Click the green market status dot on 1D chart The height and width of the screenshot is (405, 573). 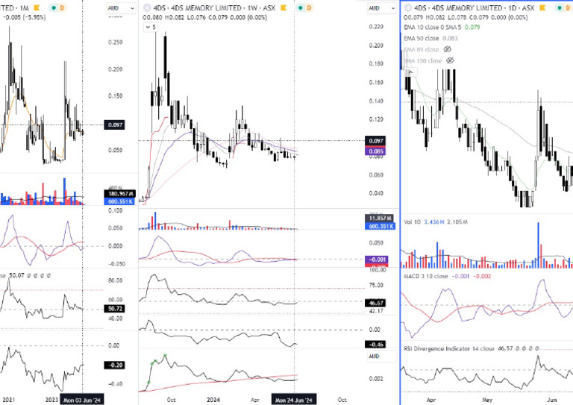click(x=560, y=7)
